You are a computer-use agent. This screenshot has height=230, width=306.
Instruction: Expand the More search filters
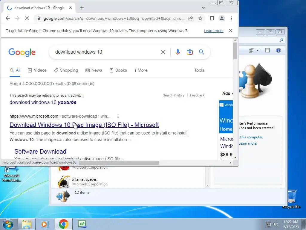141,70
